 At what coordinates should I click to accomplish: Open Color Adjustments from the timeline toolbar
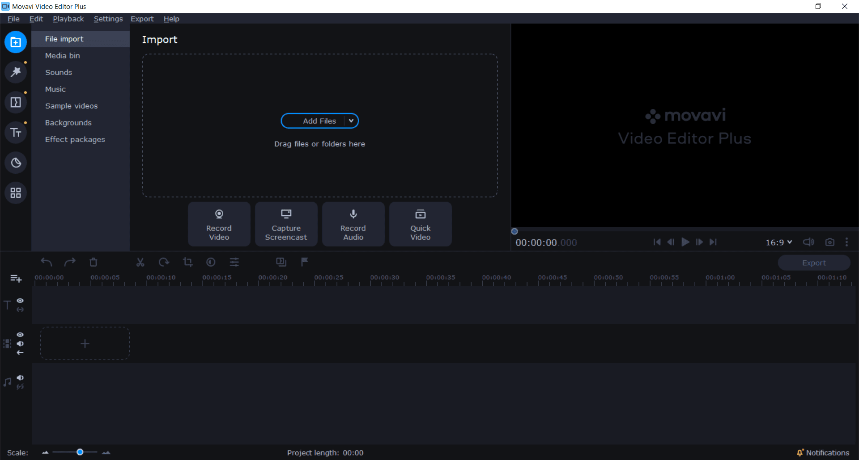point(211,262)
